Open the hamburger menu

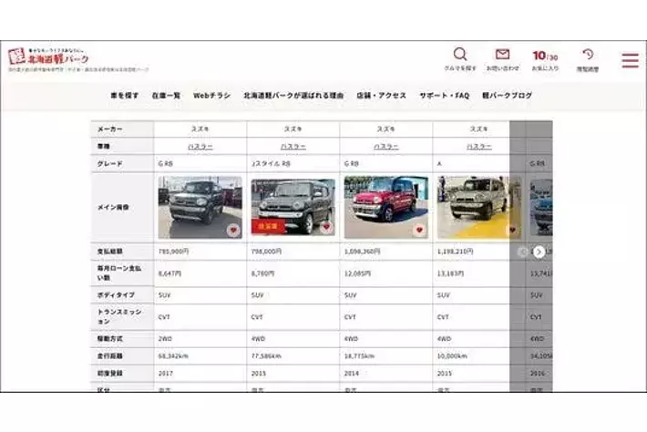[630, 60]
